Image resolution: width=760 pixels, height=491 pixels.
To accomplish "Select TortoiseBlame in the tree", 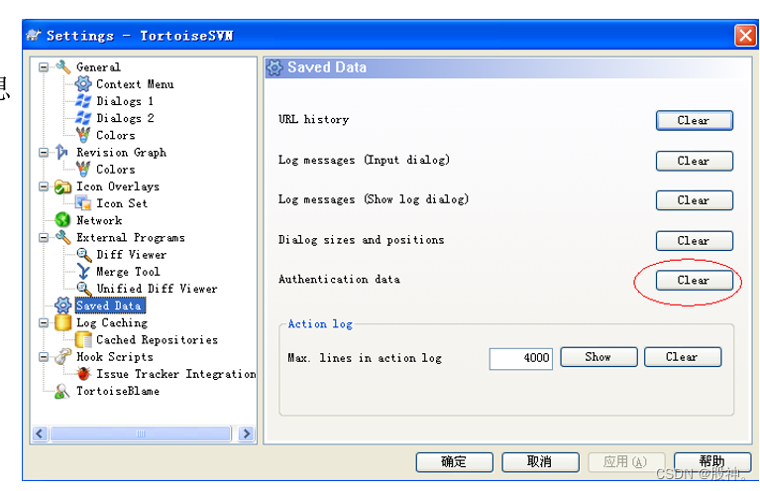I will tap(118, 391).
